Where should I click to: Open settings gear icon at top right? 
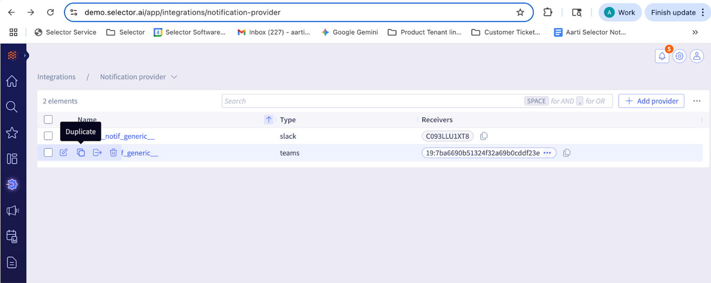click(x=679, y=56)
